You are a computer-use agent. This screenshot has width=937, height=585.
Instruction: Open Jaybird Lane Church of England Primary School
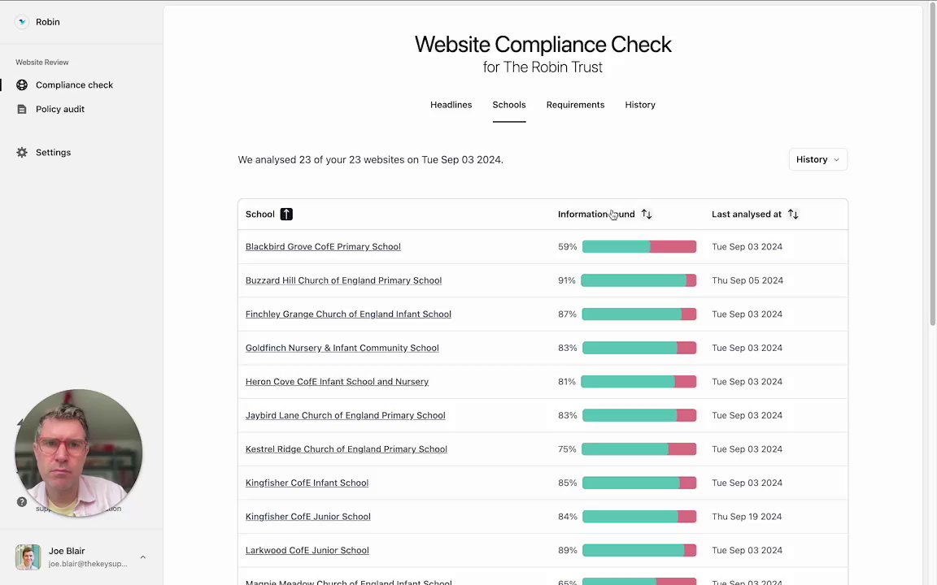click(x=346, y=415)
